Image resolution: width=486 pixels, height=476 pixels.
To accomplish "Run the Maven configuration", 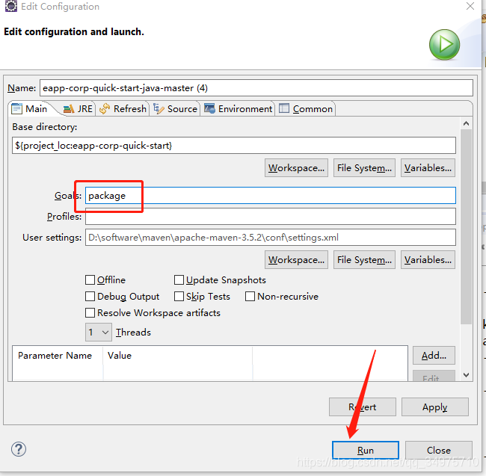I will pyautogui.click(x=366, y=450).
